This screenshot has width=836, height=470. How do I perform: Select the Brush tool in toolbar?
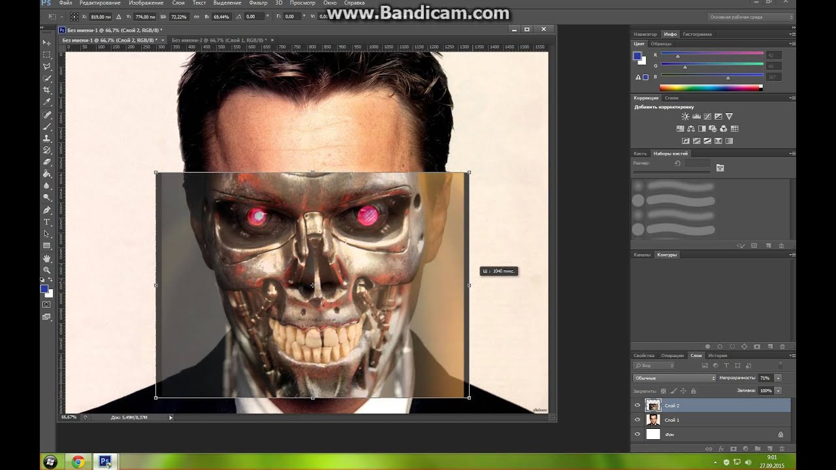point(47,126)
